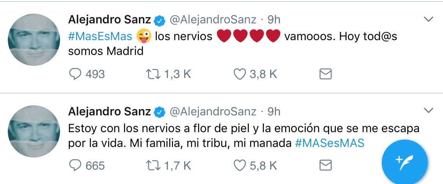Screen dimensions: 443x184
Task: Click second tweet's 9h timestamp
Action: click(x=274, y=111)
